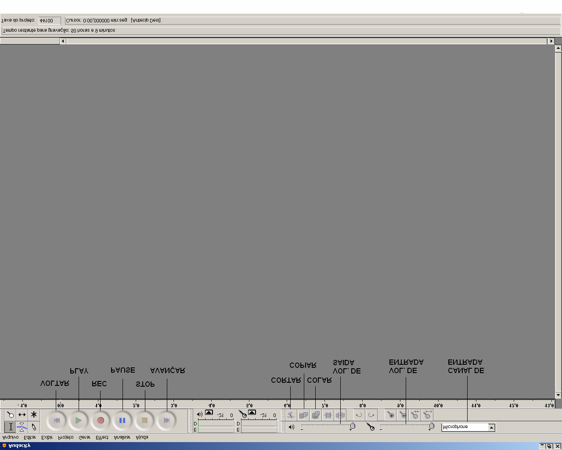Click the 10.0 mark on timeline ruler
Screen dimensions: 562x450
[438, 406]
